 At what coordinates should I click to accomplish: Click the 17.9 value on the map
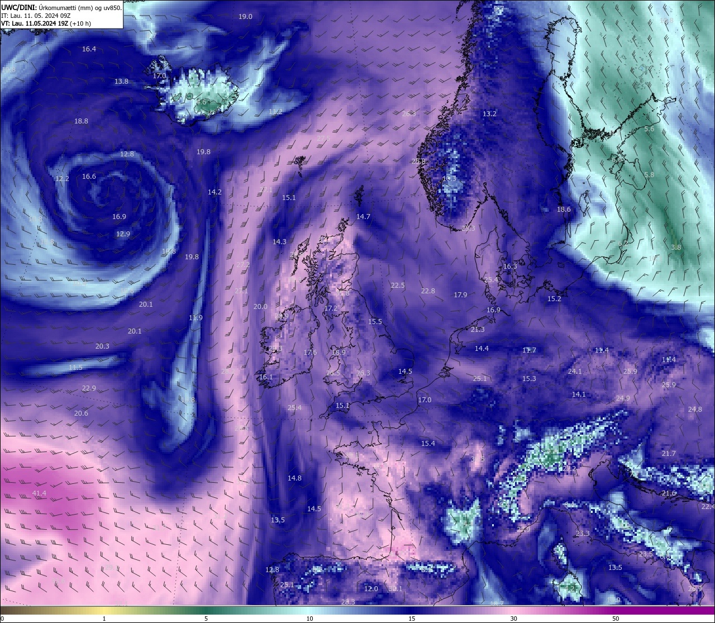coord(460,295)
